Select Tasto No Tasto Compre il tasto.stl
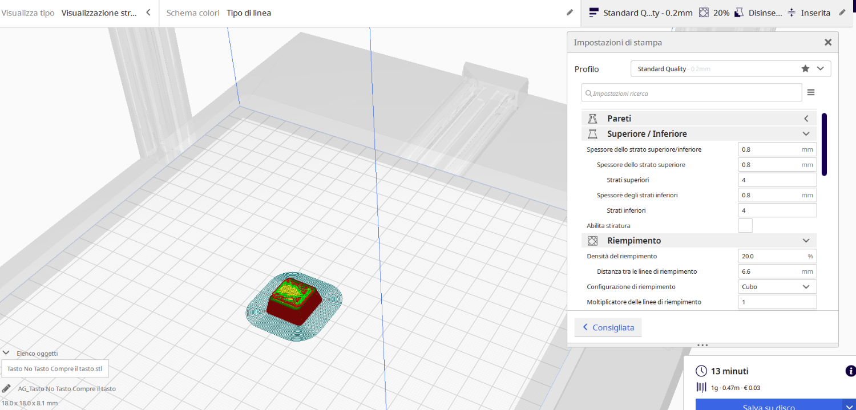856x410 pixels. (x=55, y=369)
